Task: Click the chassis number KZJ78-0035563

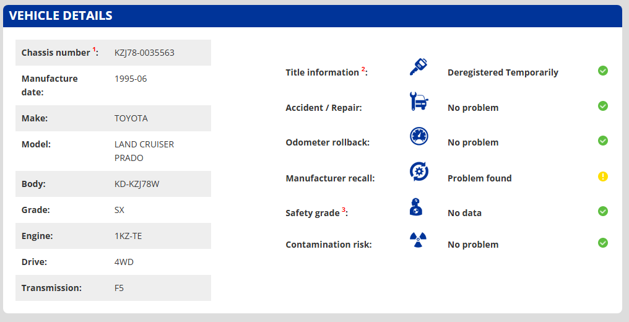Action: tap(144, 53)
